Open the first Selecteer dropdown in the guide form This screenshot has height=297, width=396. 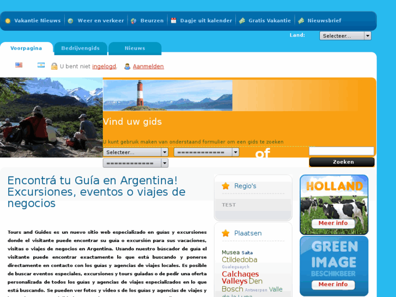pos(136,153)
